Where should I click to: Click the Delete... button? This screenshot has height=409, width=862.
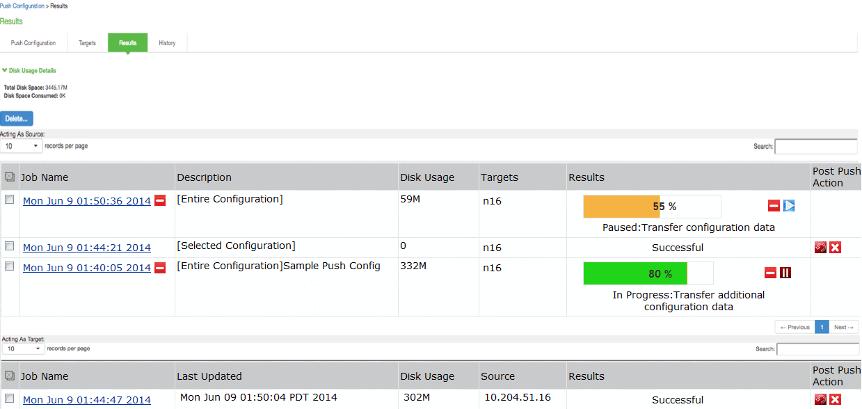click(x=17, y=118)
